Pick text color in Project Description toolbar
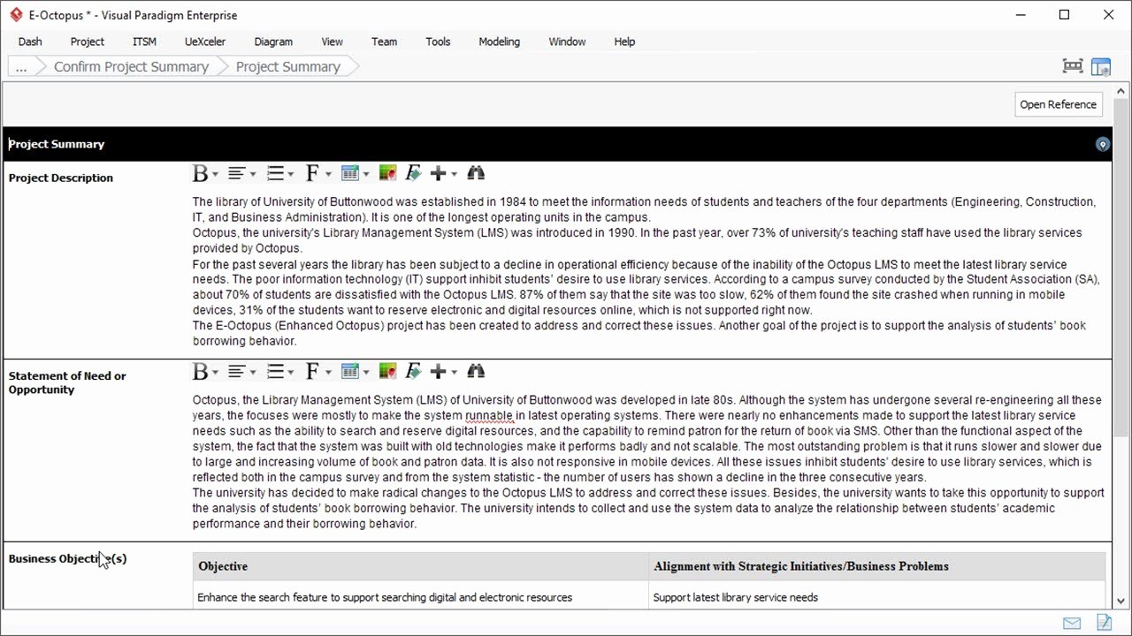 pyautogui.click(x=387, y=173)
